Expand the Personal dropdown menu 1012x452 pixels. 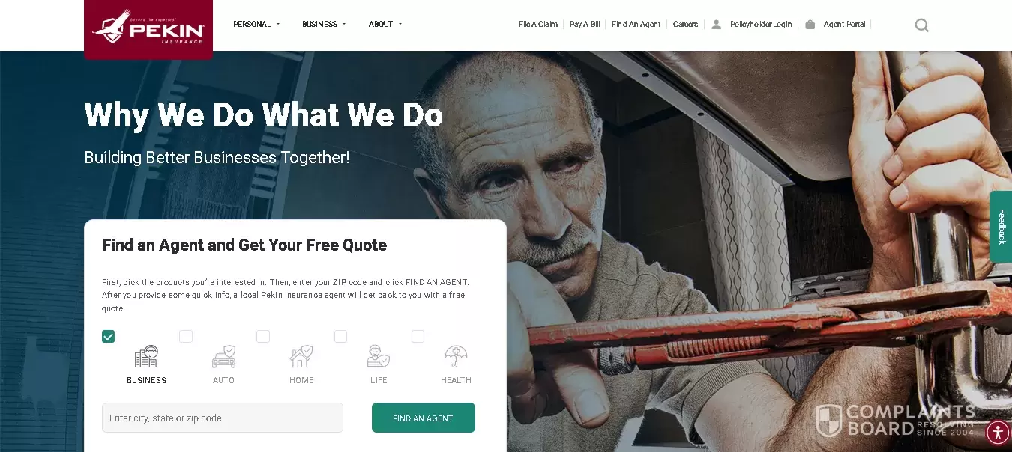(256, 24)
